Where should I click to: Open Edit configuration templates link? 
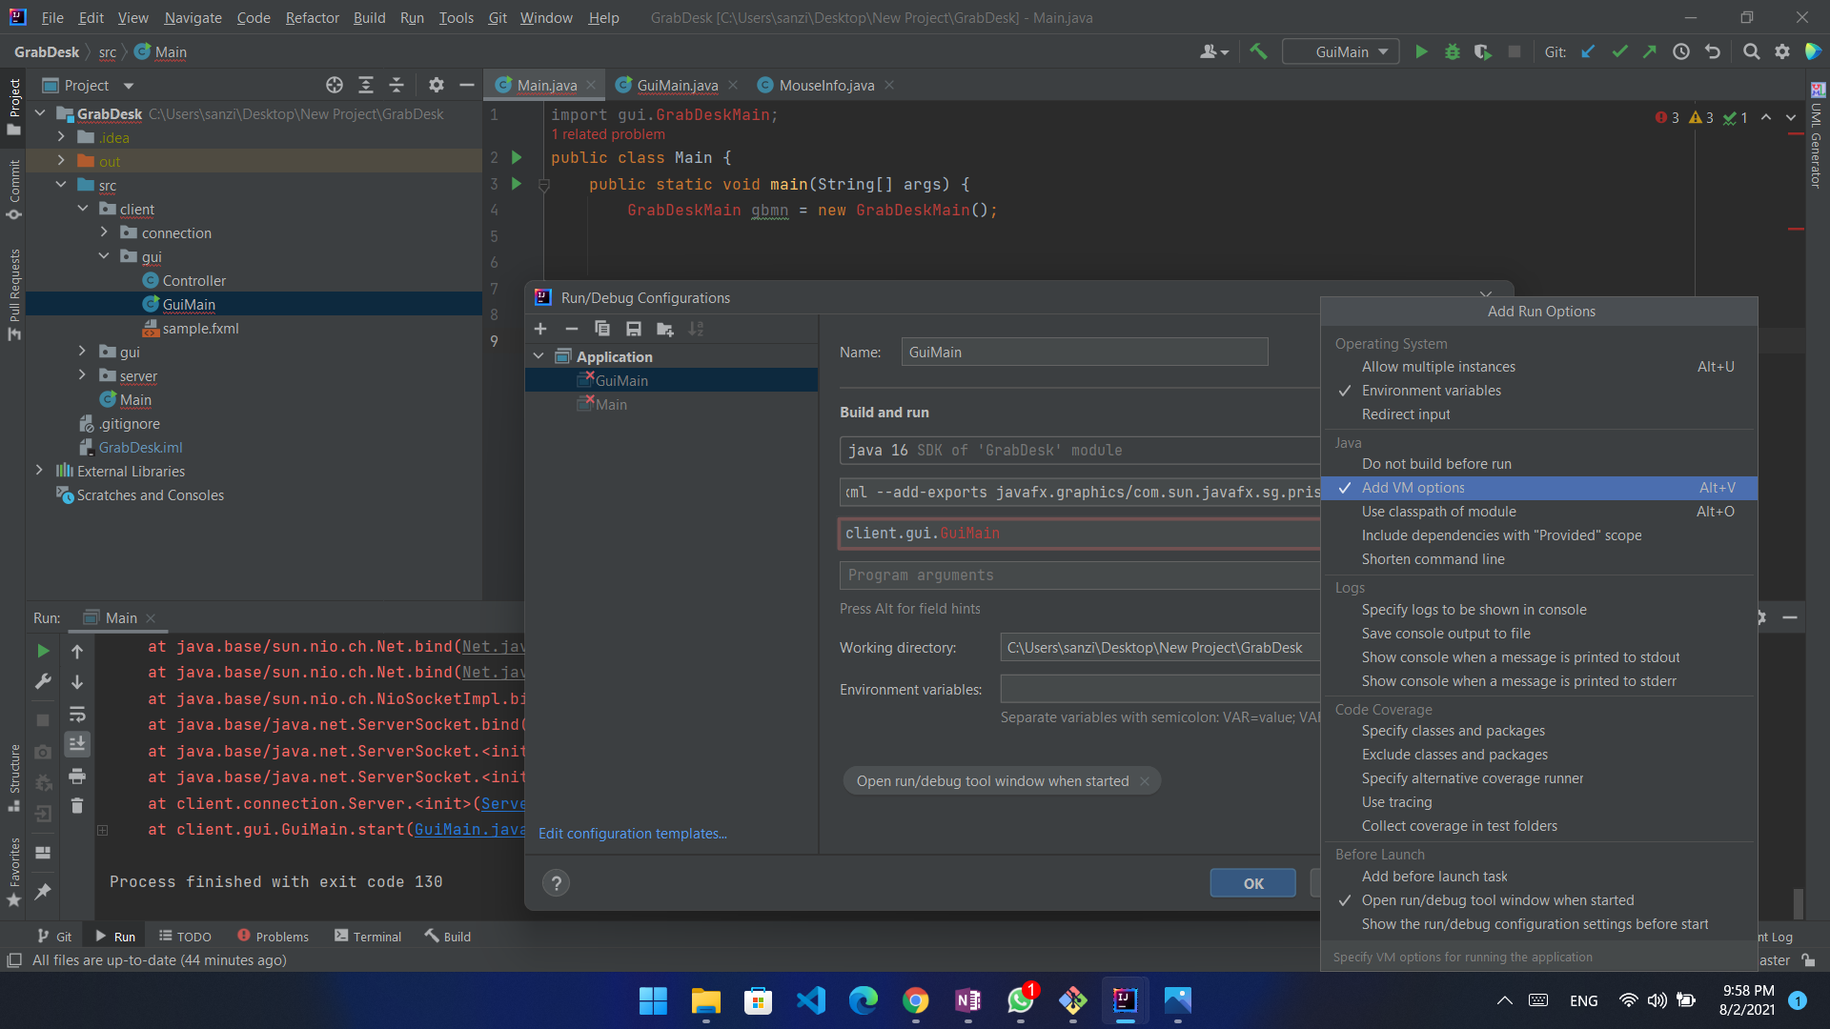(x=633, y=834)
